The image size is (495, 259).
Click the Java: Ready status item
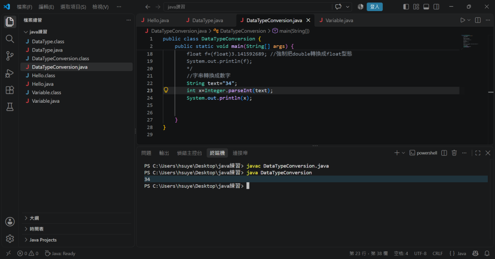[x=60, y=253]
